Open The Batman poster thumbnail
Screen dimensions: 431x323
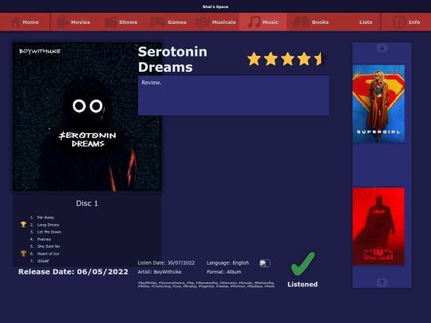[378, 226]
